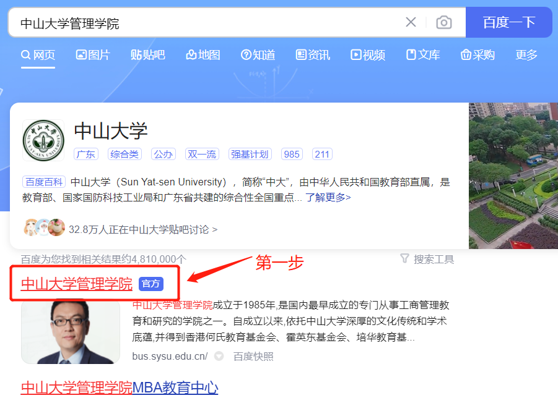
Task: Open the 中山大学管理学院 official result link
Action: coord(77,284)
